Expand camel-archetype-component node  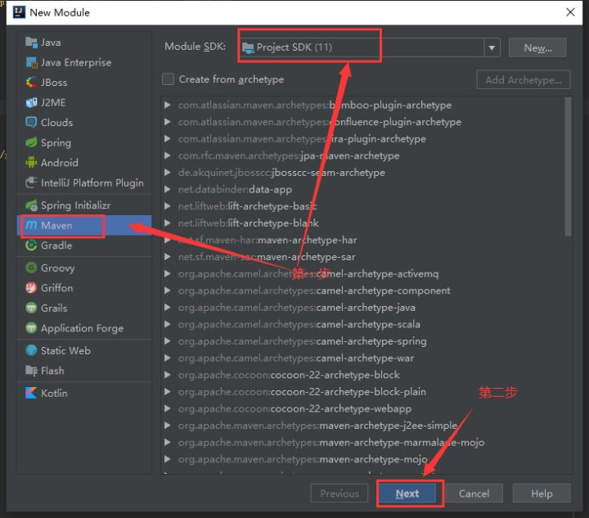pos(168,291)
